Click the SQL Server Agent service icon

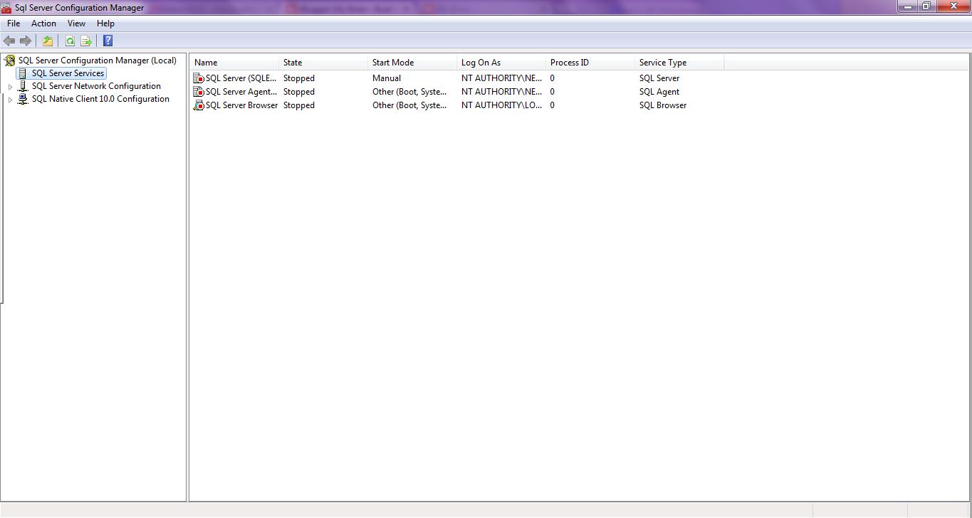click(x=199, y=92)
